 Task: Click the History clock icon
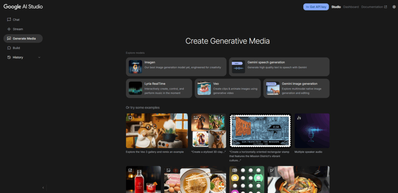9,57
